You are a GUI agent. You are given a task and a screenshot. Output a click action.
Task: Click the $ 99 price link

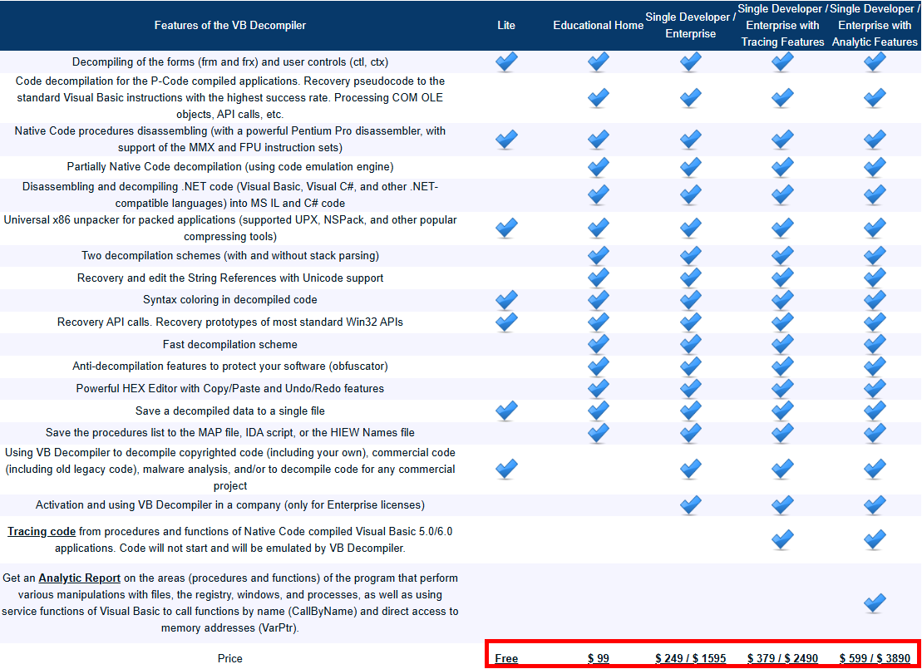[598, 658]
